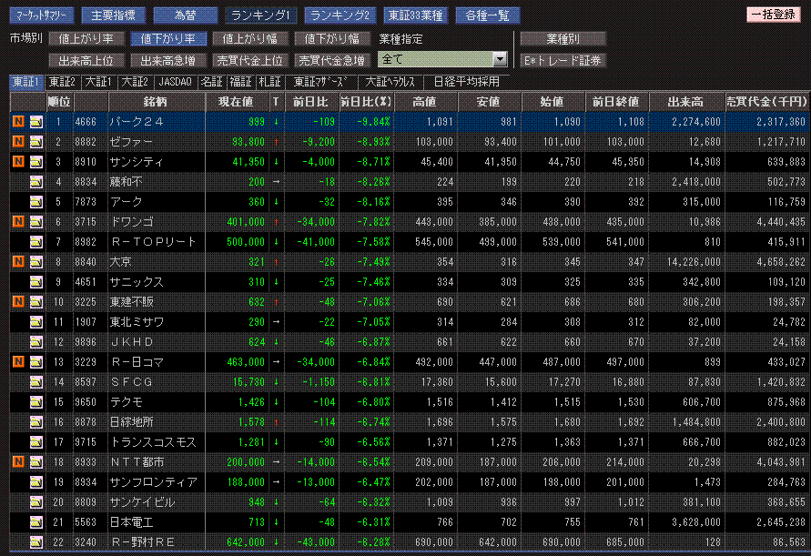Click the 一括登録 button
811x556 pixels.
(x=775, y=15)
